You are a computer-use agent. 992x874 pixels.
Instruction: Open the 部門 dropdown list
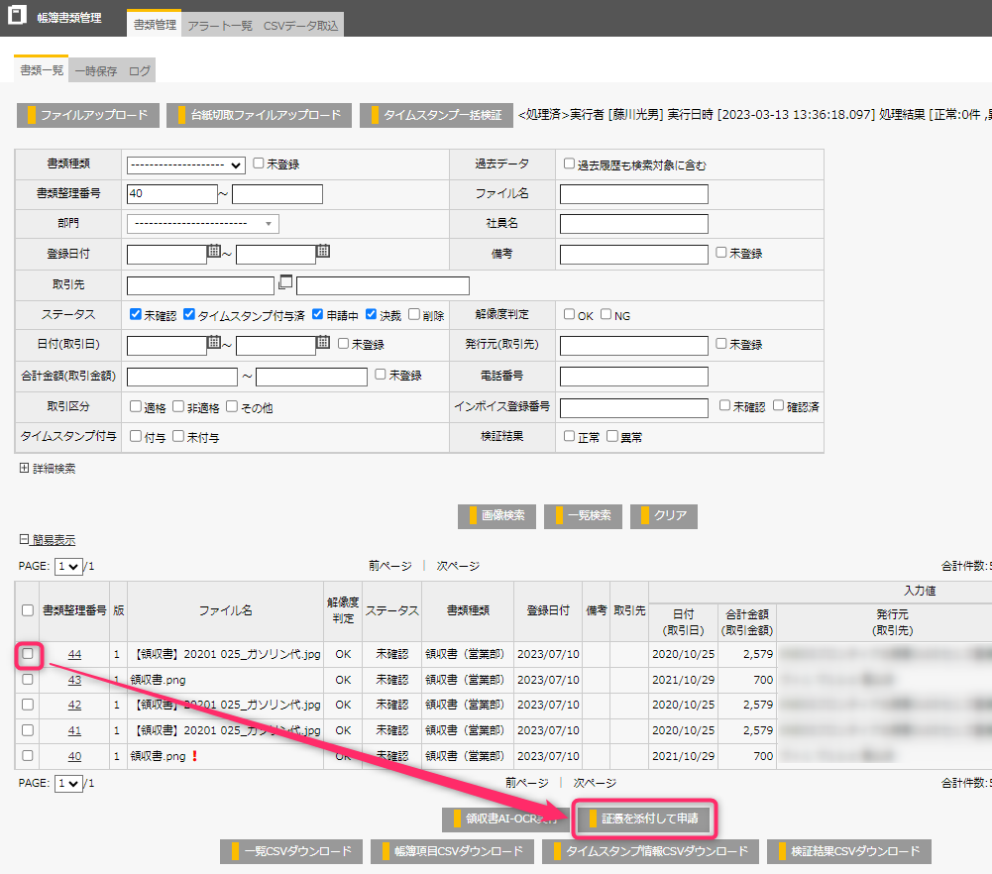click(x=202, y=224)
